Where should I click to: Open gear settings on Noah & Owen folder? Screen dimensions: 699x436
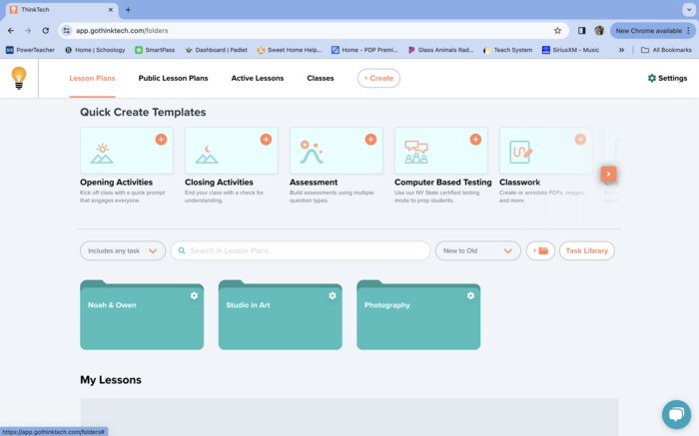pyautogui.click(x=194, y=295)
